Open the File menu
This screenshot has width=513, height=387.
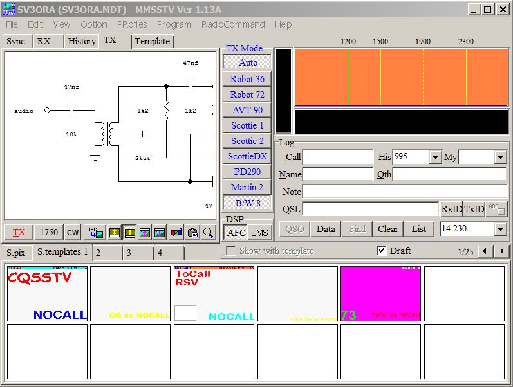coord(12,24)
